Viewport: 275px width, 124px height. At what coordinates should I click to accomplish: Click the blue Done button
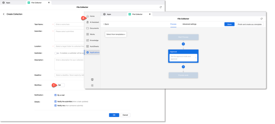pos(229,24)
